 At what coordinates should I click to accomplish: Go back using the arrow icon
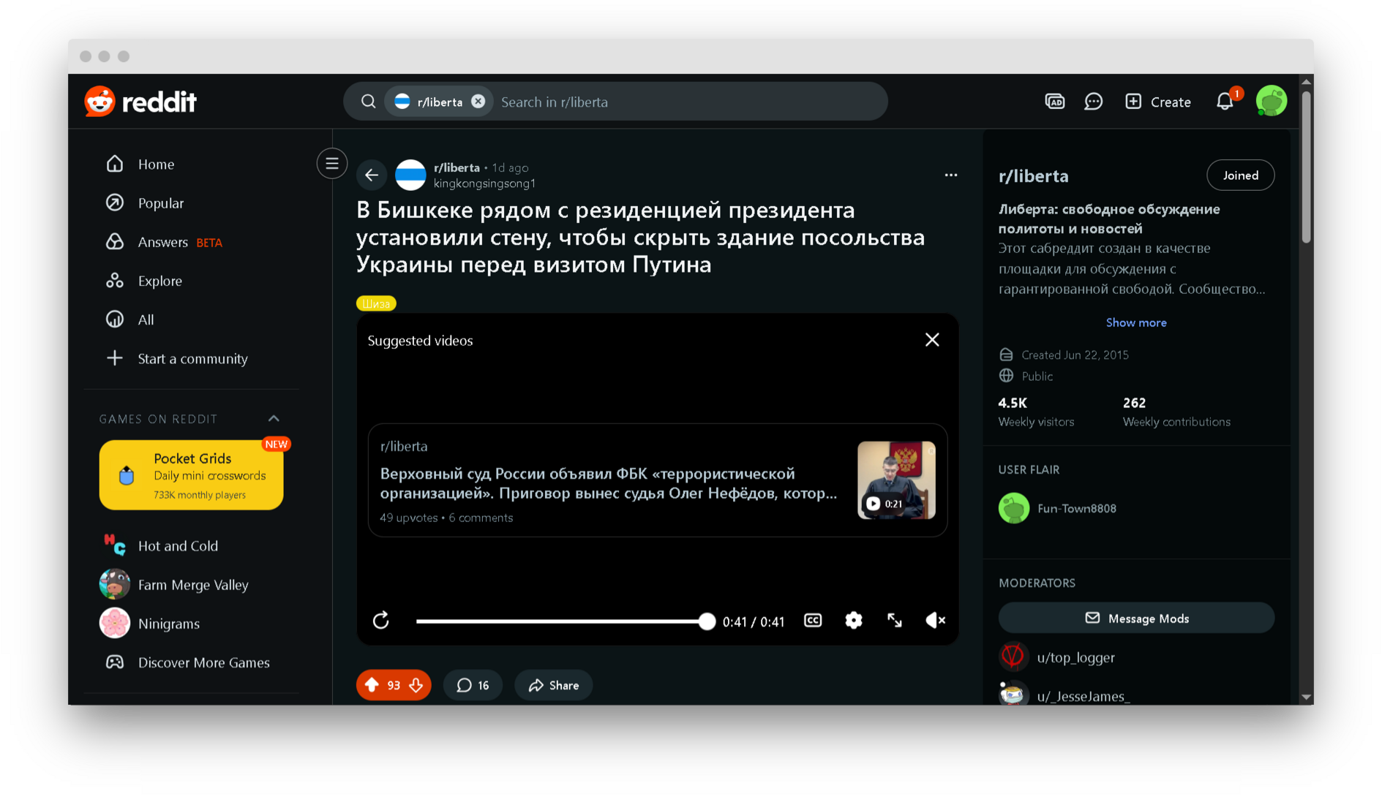[x=372, y=175]
